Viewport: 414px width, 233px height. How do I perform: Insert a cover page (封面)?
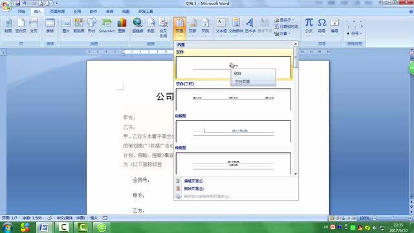tap(8, 26)
